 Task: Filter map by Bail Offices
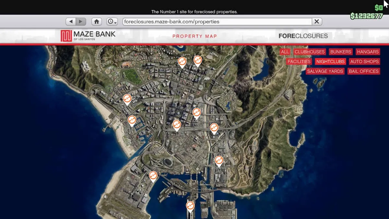[x=364, y=71]
